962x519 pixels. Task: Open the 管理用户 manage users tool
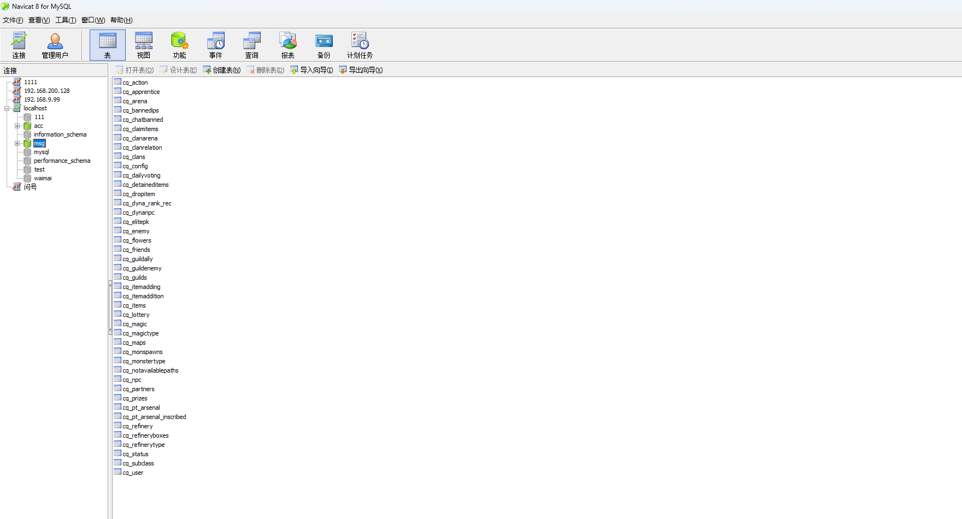pyautogui.click(x=55, y=45)
